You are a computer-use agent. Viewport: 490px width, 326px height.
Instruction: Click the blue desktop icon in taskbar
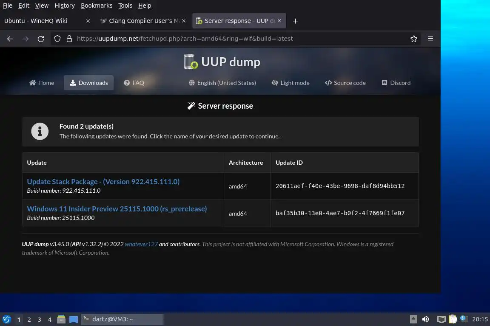(x=74, y=320)
